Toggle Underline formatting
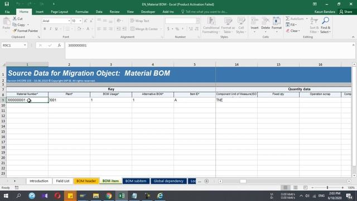Image resolution: width=357 pixels, height=201 pixels. (56, 28)
